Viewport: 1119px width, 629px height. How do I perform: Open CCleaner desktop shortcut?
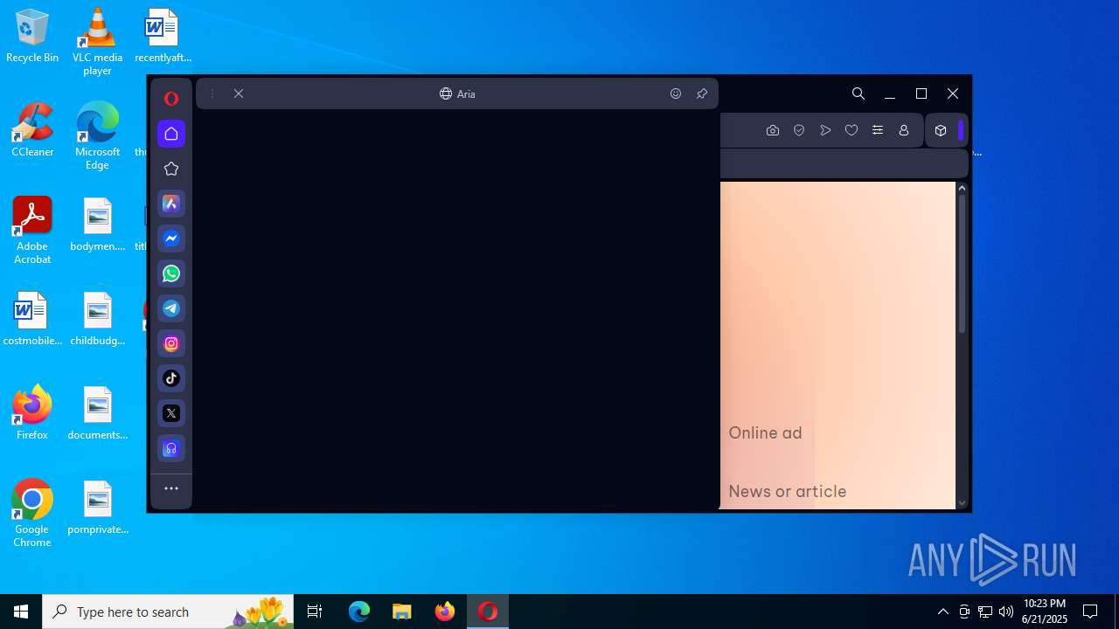[x=32, y=130]
